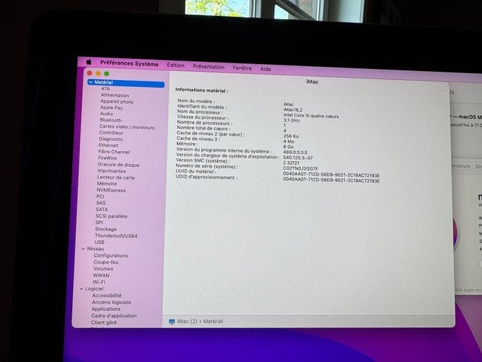Screen dimensions: 482x362
Task: Open the Aide menu
Action: [265, 69]
